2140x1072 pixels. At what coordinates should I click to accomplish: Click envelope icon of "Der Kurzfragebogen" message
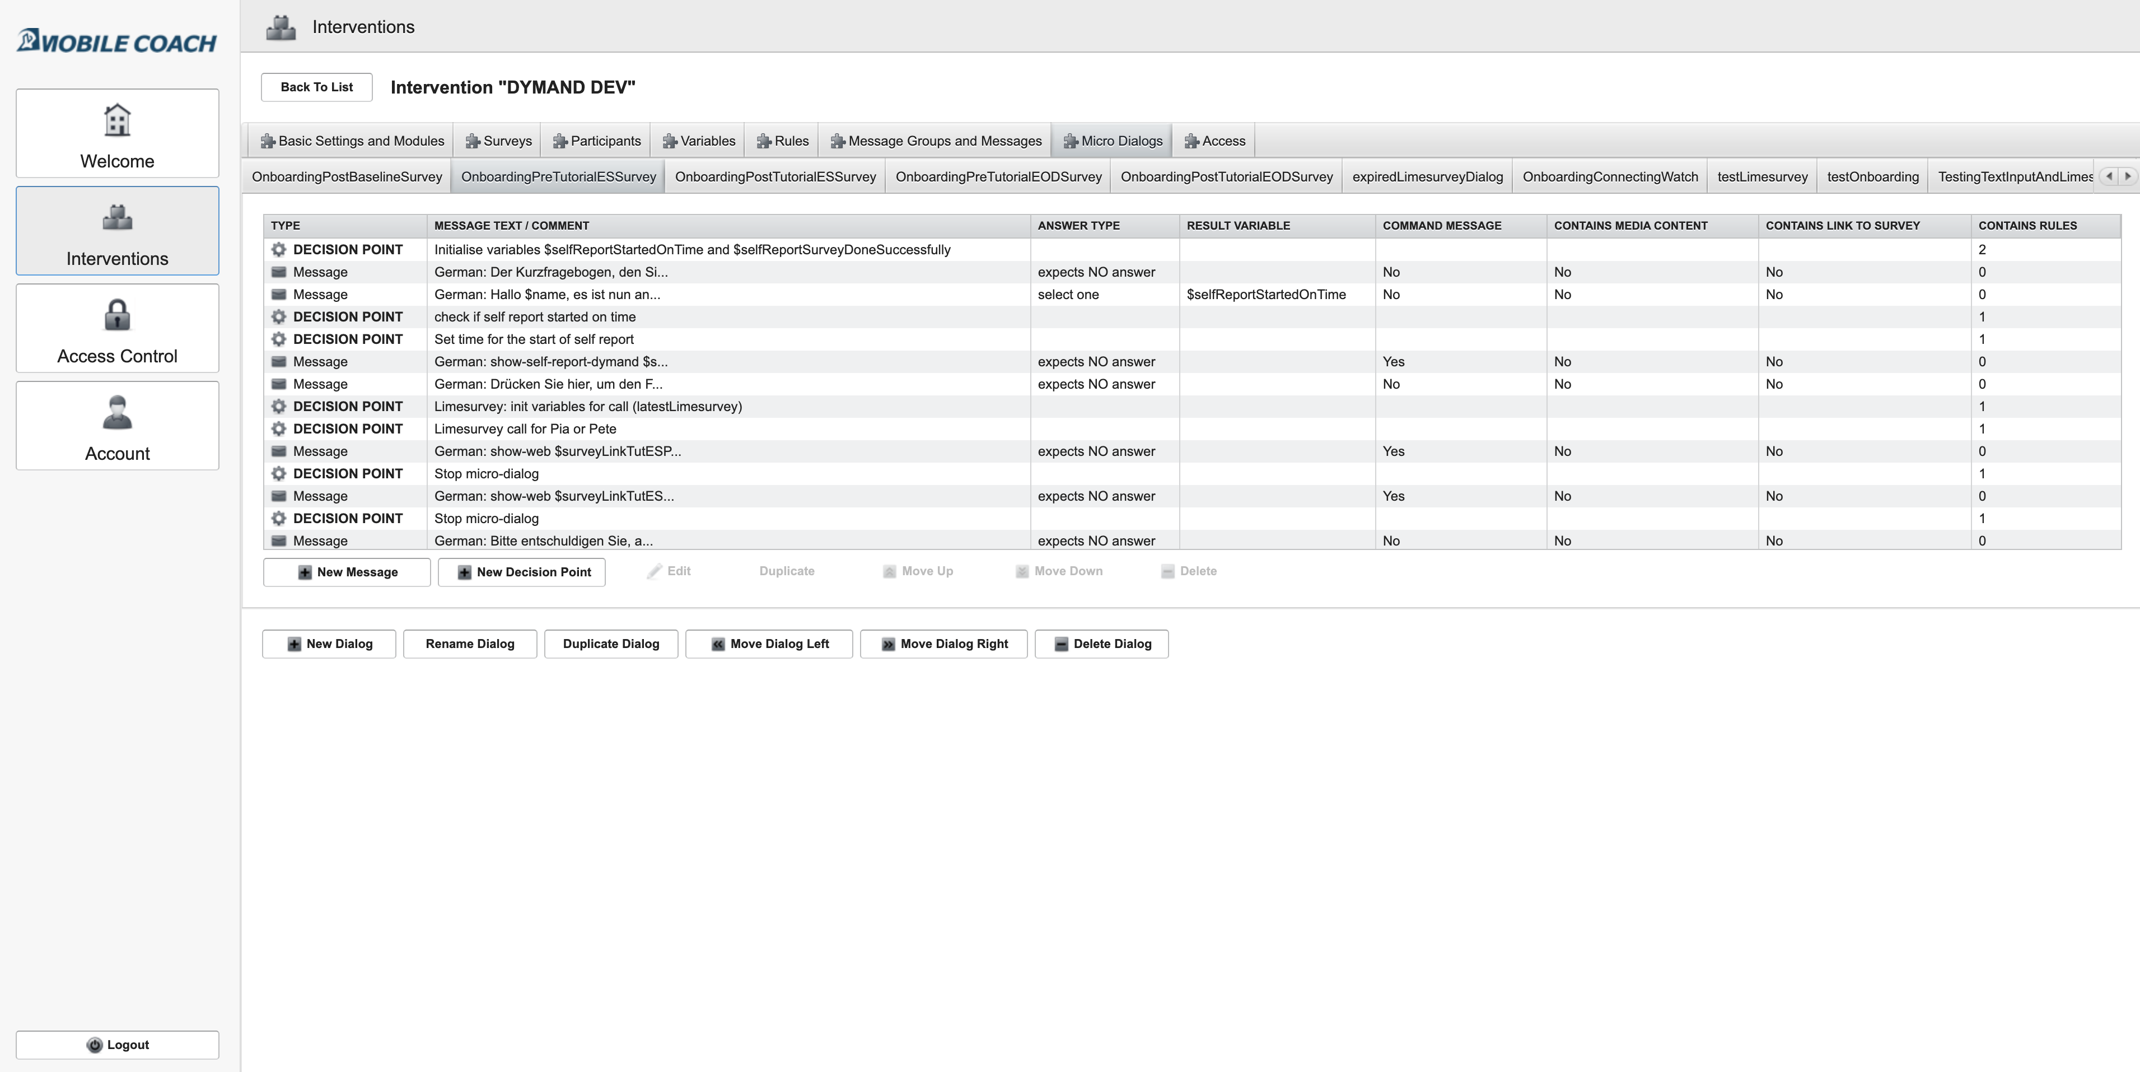click(279, 272)
